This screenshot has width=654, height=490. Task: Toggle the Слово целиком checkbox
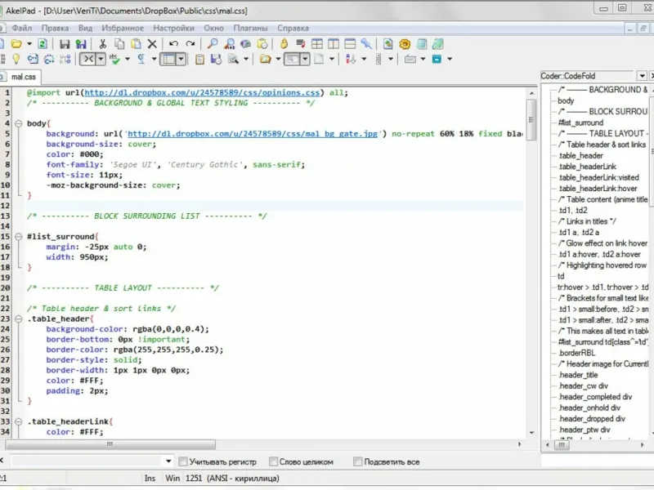pyautogui.click(x=274, y=461)
